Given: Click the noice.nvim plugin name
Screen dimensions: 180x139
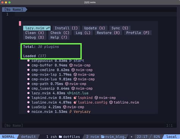Looking at the screenshot, I should [42, 112].
